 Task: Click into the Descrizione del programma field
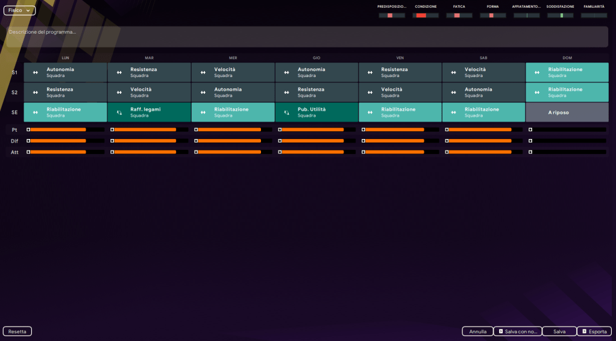click(x=307, y=36)
